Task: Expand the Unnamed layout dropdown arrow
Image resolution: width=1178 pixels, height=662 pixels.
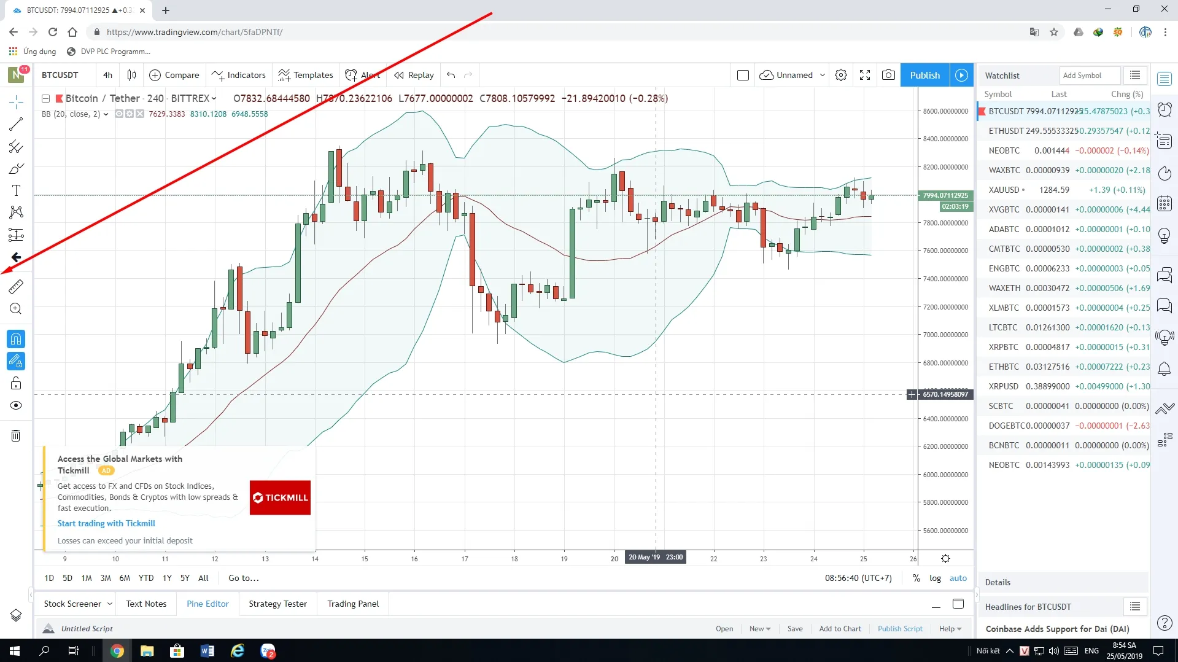Action: click(823, 75)
